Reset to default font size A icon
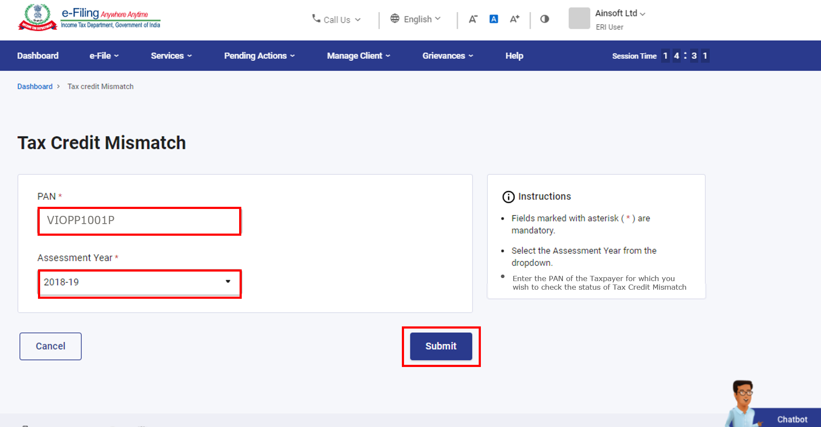 tap(493, 19)
